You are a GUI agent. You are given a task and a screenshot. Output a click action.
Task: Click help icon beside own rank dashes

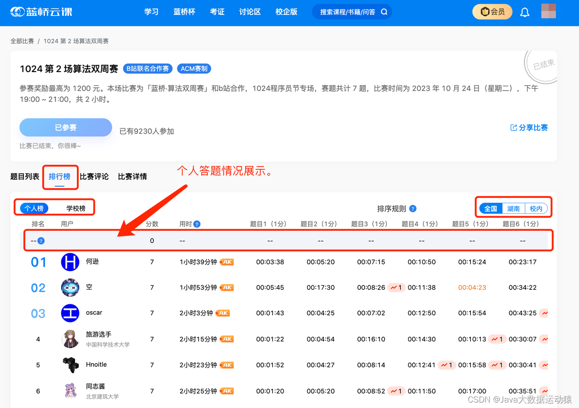point(41,241)
